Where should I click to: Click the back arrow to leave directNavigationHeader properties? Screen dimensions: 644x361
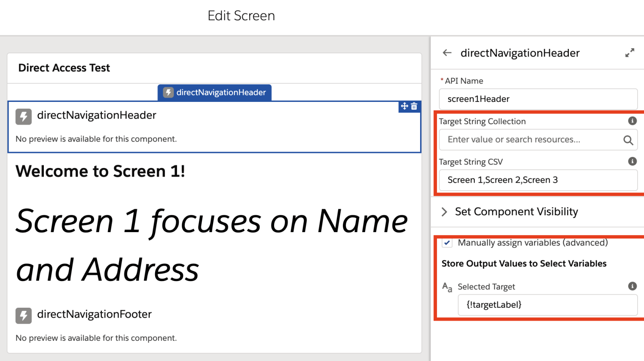(x=446, y=52)
